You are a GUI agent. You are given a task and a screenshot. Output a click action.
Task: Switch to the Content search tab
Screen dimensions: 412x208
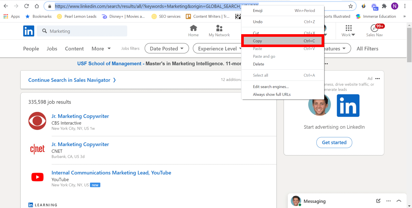click(x=74, y=48)
